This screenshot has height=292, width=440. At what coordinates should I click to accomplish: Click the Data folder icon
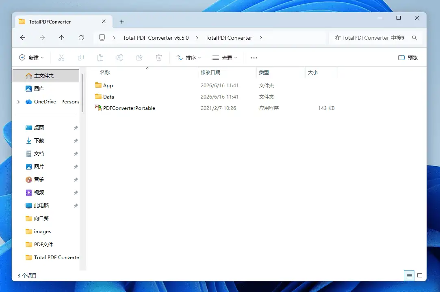[98, 97]
